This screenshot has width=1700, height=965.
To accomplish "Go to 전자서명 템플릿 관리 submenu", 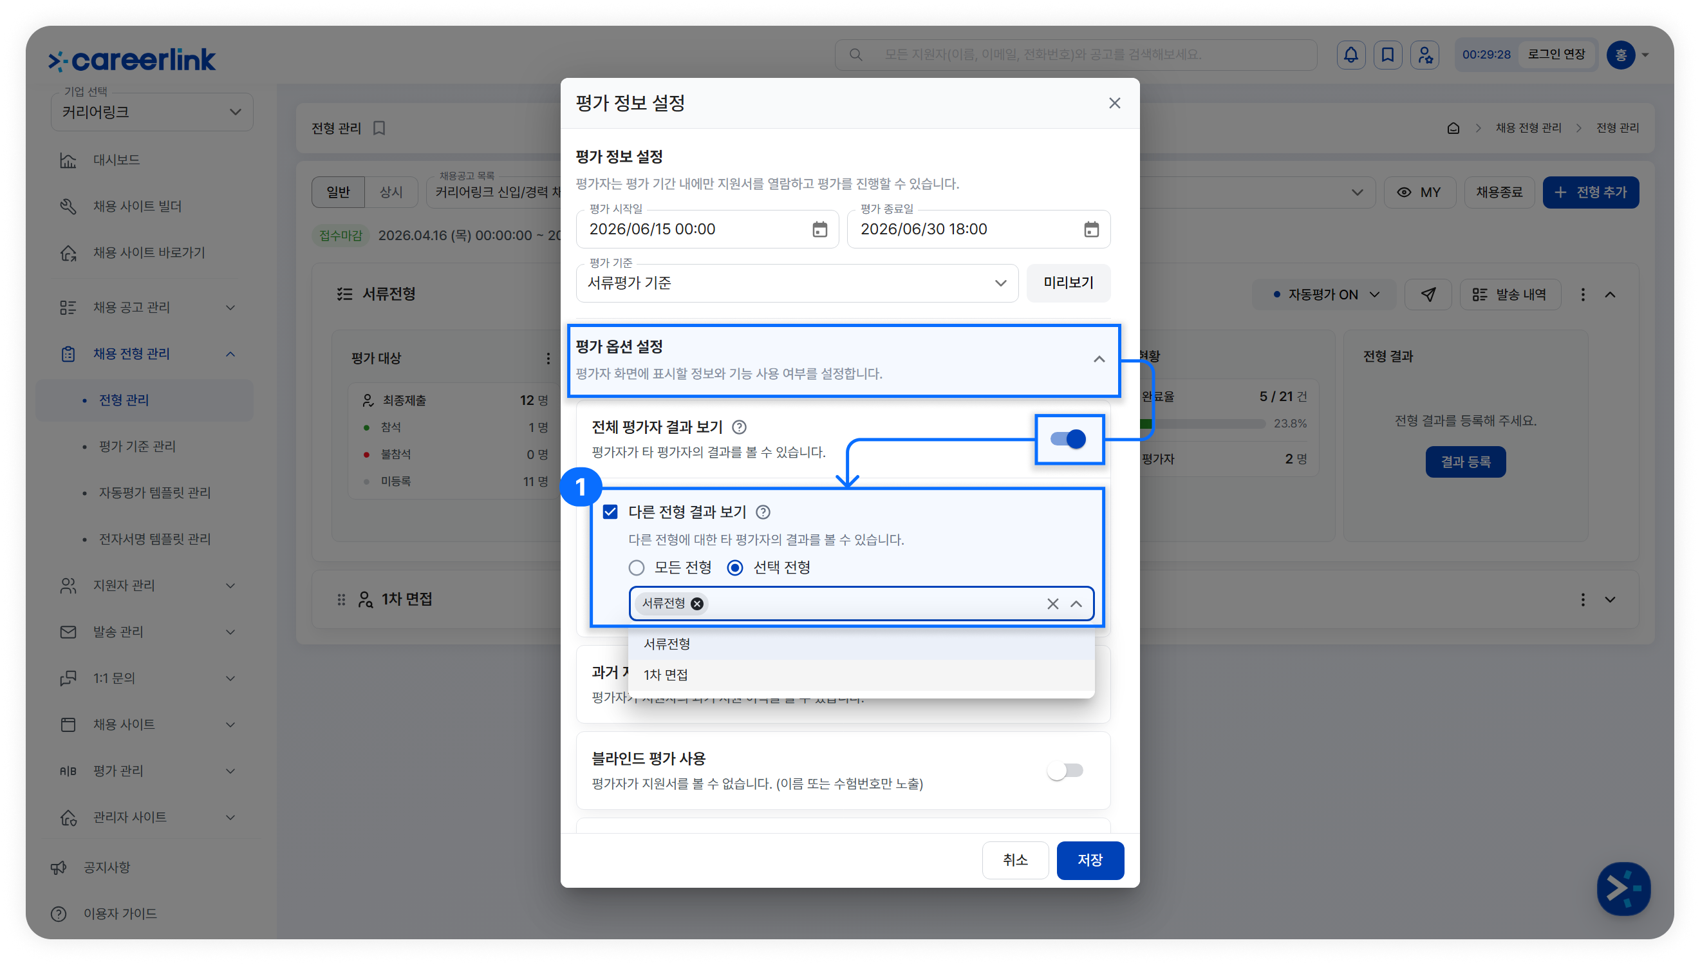I will click(x=154, y=539).
